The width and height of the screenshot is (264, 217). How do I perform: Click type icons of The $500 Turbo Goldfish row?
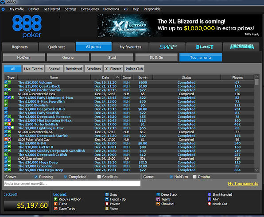(x=8, y=124)
